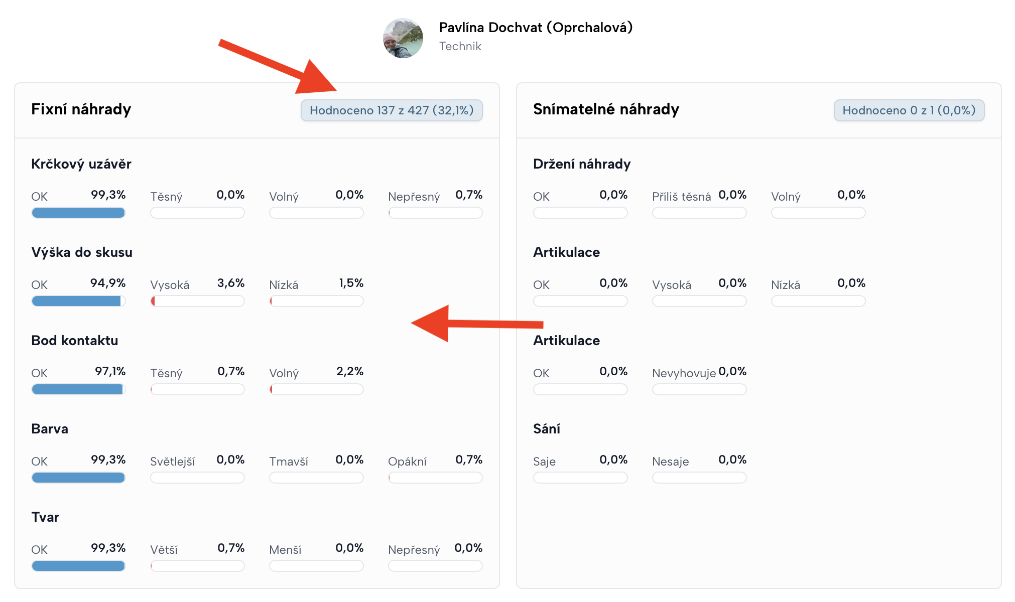Click the 'Technik' role label

[x=460, y=47]
